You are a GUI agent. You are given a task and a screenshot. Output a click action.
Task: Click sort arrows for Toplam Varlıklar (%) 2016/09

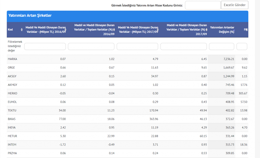tap(114, 30)
